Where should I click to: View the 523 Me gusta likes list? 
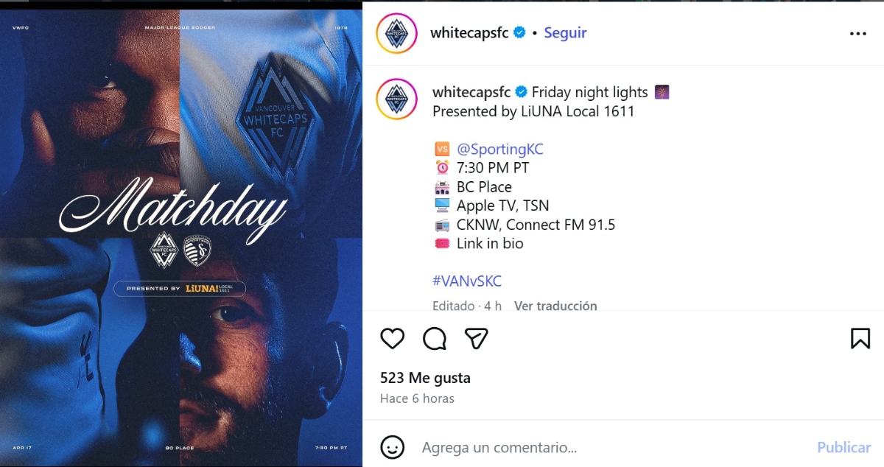tap(425, 378)
